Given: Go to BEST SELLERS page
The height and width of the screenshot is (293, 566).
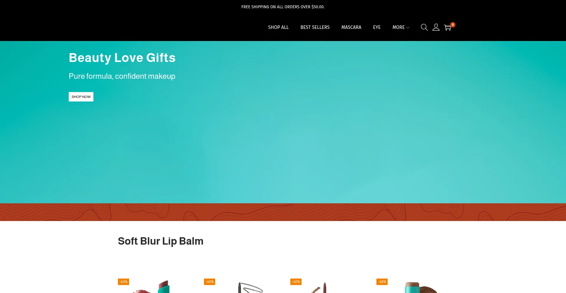Looking at the screenshot, I should [315, 27].
